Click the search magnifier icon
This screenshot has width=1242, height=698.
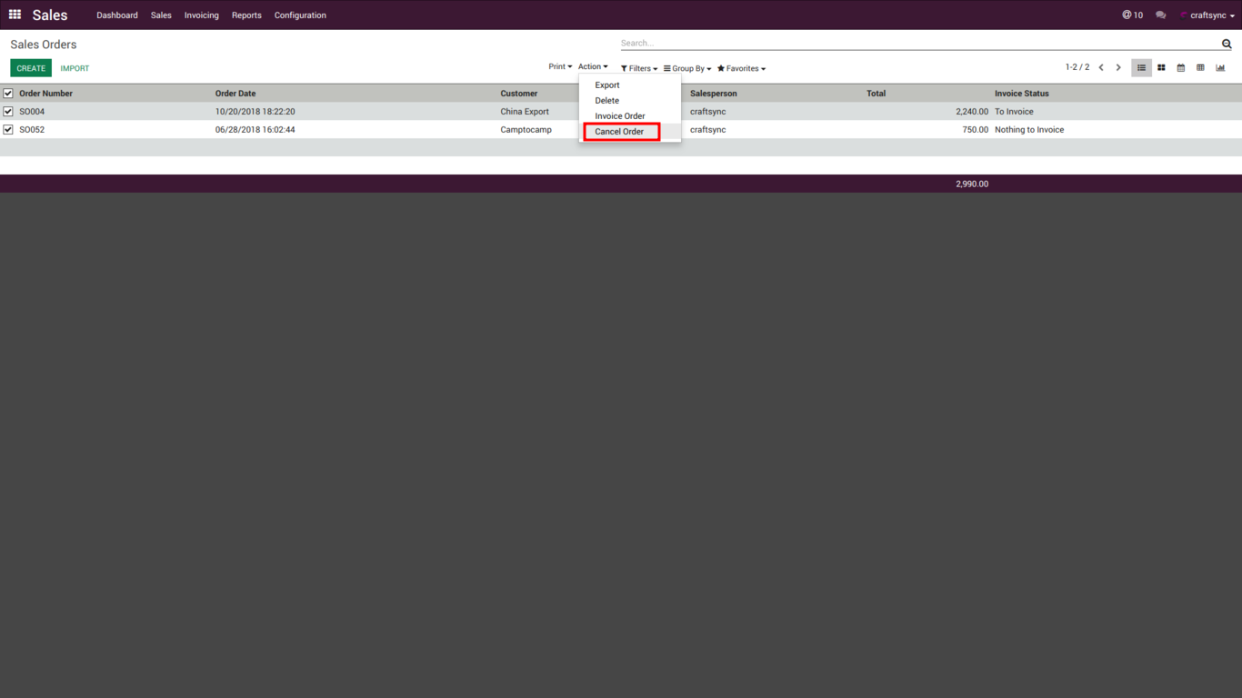tap(1227, 44)
